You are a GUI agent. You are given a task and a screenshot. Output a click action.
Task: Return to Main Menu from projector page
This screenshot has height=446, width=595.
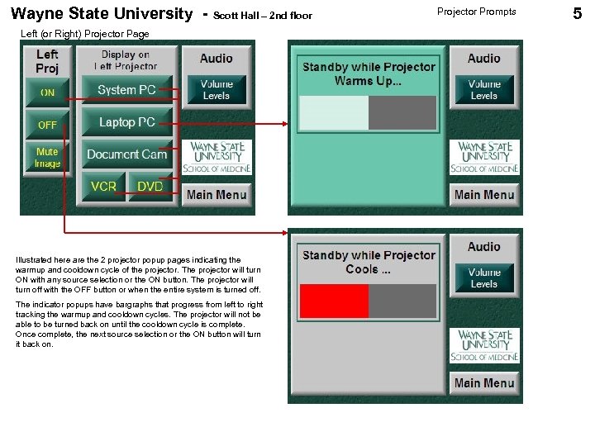click(217, 195)
